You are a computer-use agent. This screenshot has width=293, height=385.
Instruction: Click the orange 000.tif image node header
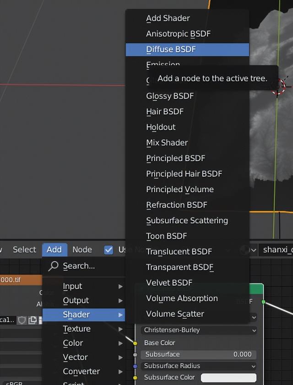(21, 280)
